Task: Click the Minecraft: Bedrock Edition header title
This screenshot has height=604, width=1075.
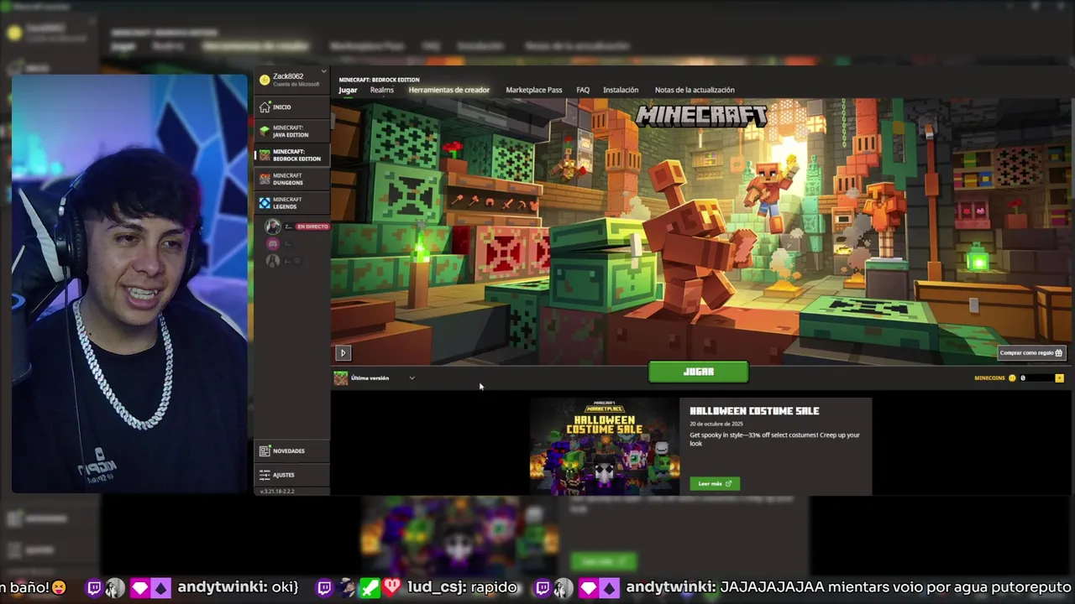Action: pyautogui.click(x=379, y=80)
